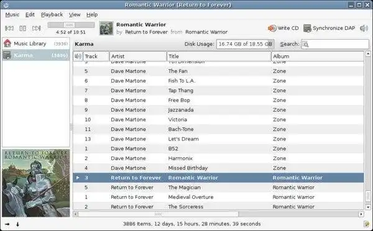Click the now-playing arrow on Romantic Warrior row
Viewport: 373px width, 231px height.
click(78, 178)
